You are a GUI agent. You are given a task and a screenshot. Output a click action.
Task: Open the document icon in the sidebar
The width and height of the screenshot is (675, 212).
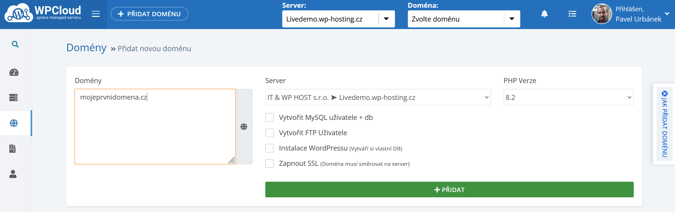click(x=12, y=149)
